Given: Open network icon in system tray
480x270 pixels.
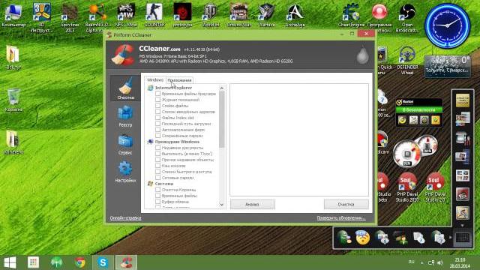Looking at the screenshot, I should point(431,262).
